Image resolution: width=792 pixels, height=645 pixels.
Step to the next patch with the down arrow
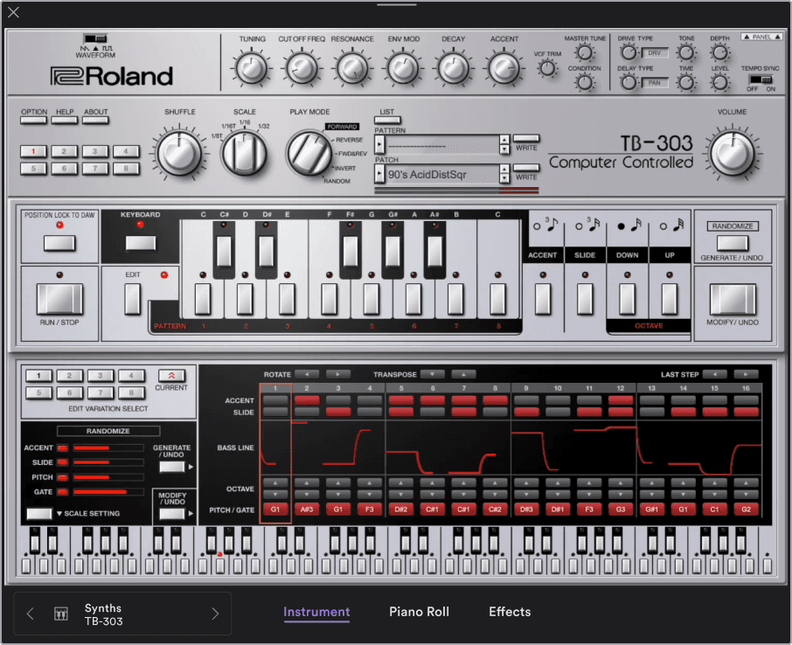pos(504,179)
